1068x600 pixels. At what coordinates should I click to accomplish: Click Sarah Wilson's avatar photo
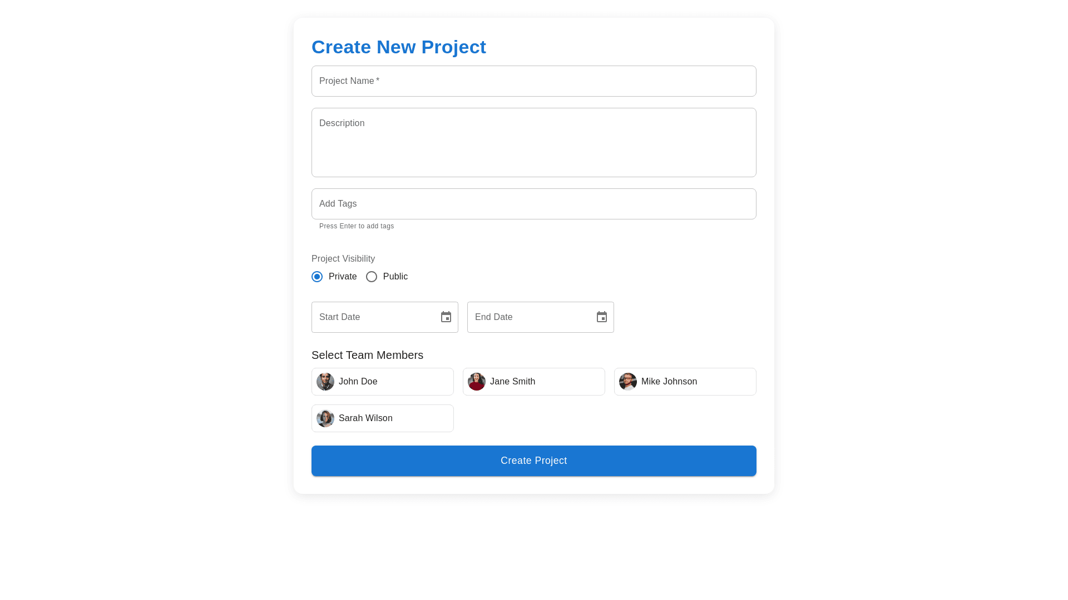coord(325,418)
